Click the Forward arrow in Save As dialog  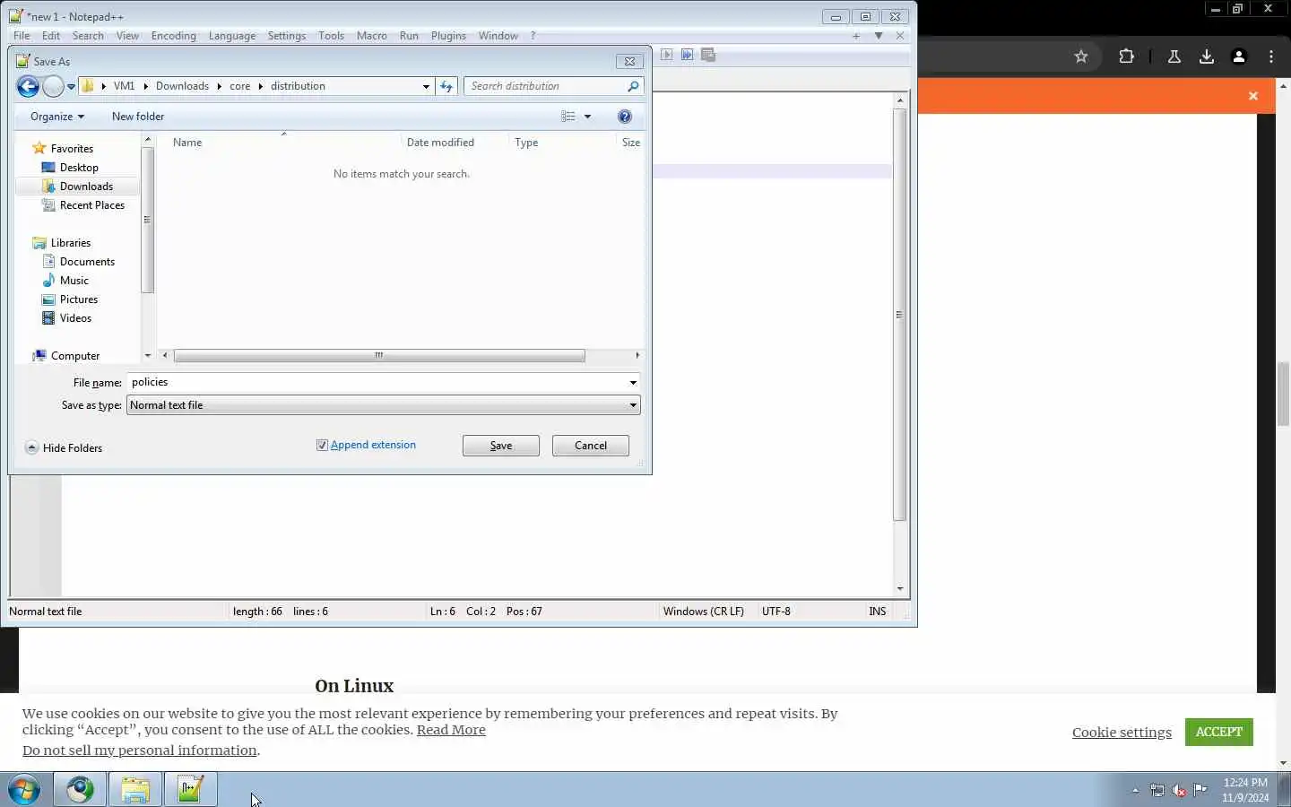(x=53, y=86)
